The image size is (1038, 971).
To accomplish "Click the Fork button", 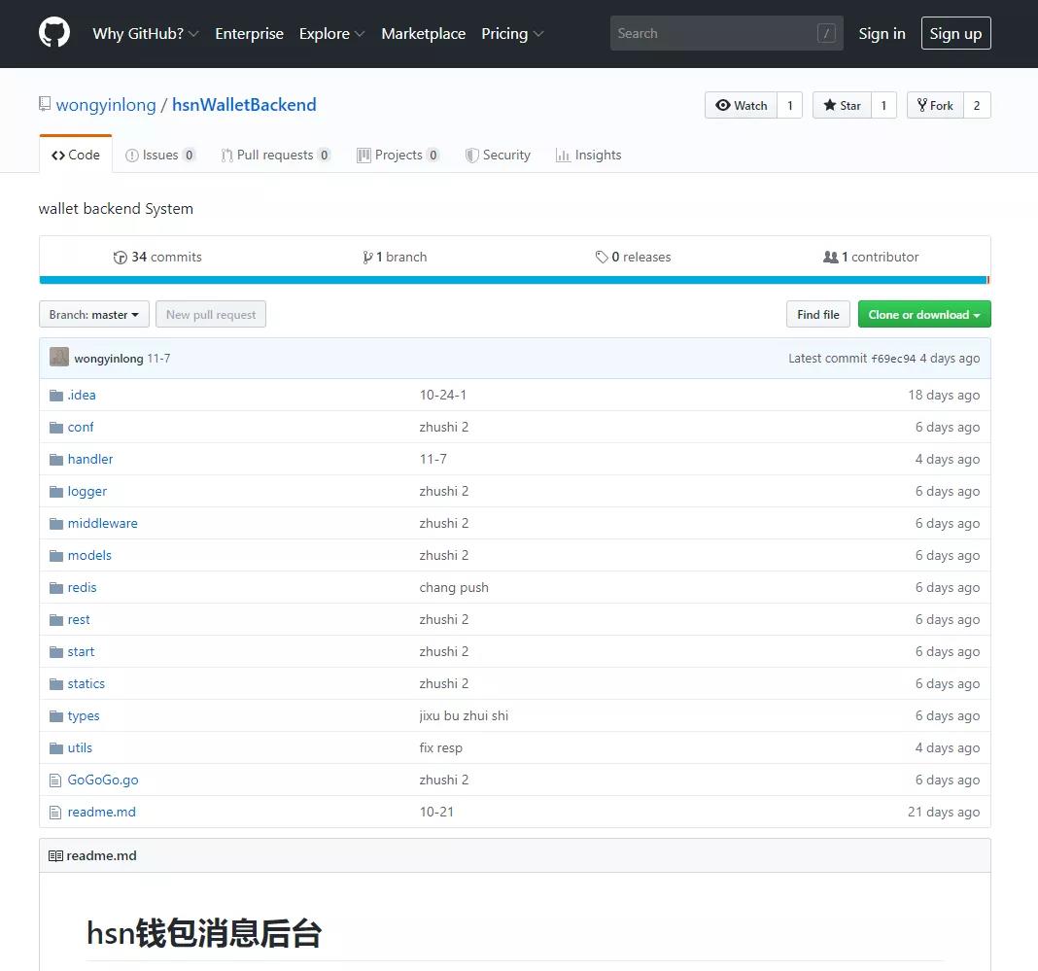I will [935, 105].
